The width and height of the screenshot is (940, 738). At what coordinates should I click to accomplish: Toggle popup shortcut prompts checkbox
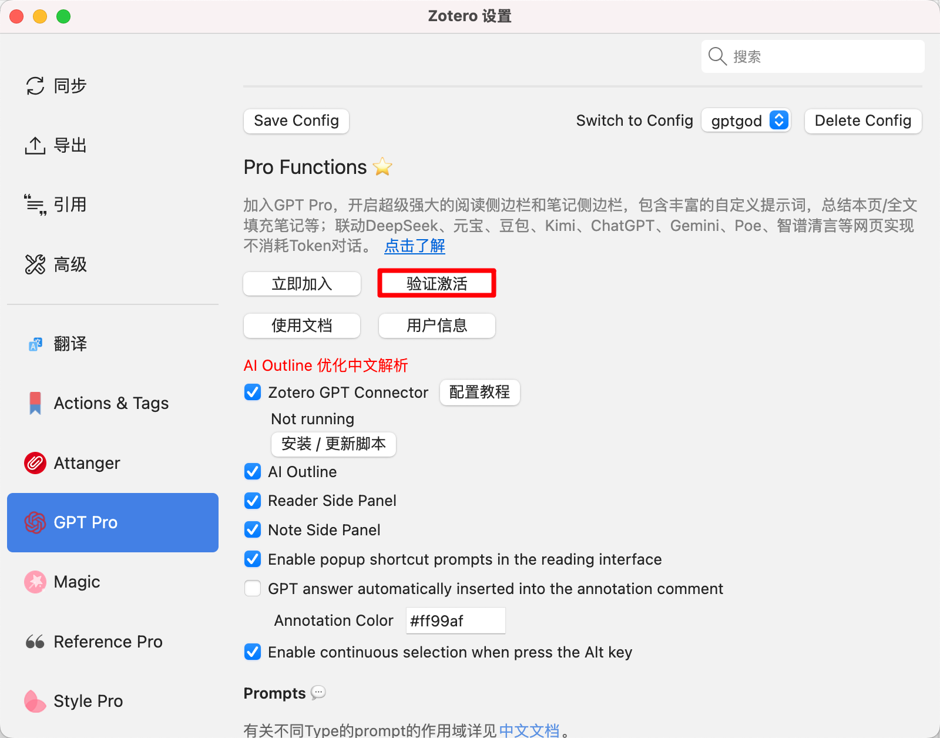(x=253, y=559)
